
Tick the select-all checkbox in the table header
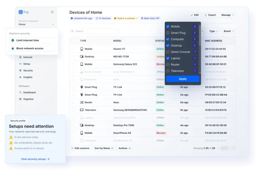click(73, 41)
